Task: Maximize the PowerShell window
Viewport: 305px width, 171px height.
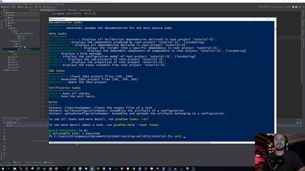Action: pyautogui.click(x=268, y=19)
